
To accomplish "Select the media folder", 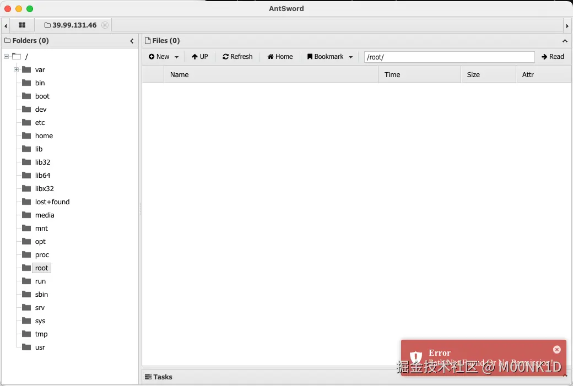I will [45, 215].
